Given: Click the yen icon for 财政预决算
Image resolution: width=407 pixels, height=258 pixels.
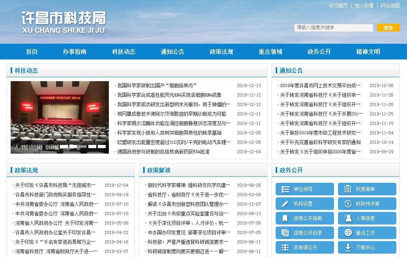Looking at the screenshot, I should tap(347, 204).
